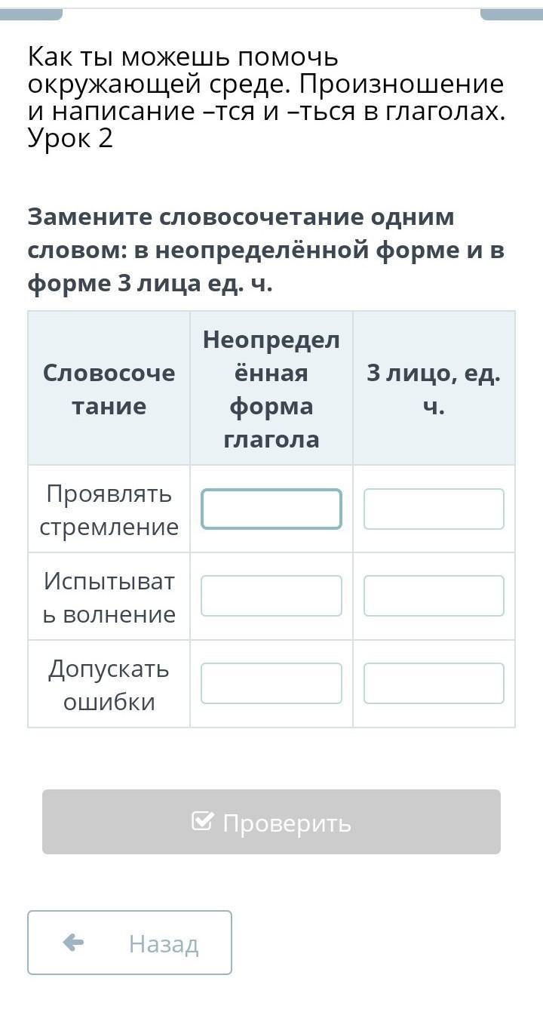
Task: Go back with the Назад button
Action: pyautogui.click(x=130, y=943)
